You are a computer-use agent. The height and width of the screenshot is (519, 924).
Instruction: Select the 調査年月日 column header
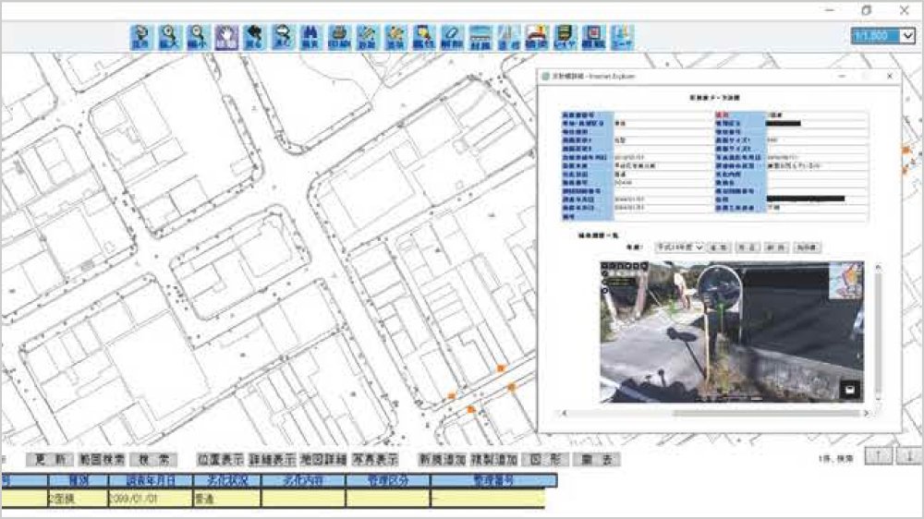151,480
